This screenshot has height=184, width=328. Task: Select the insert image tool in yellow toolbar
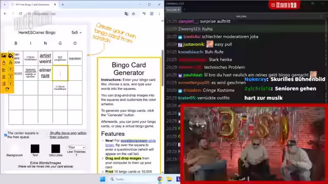[4, 56]
